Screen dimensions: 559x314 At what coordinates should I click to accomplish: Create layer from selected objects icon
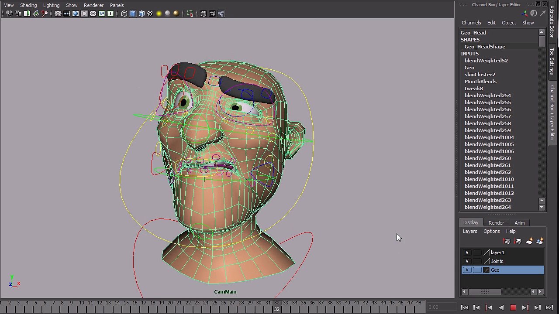click(x=540, y=241)
